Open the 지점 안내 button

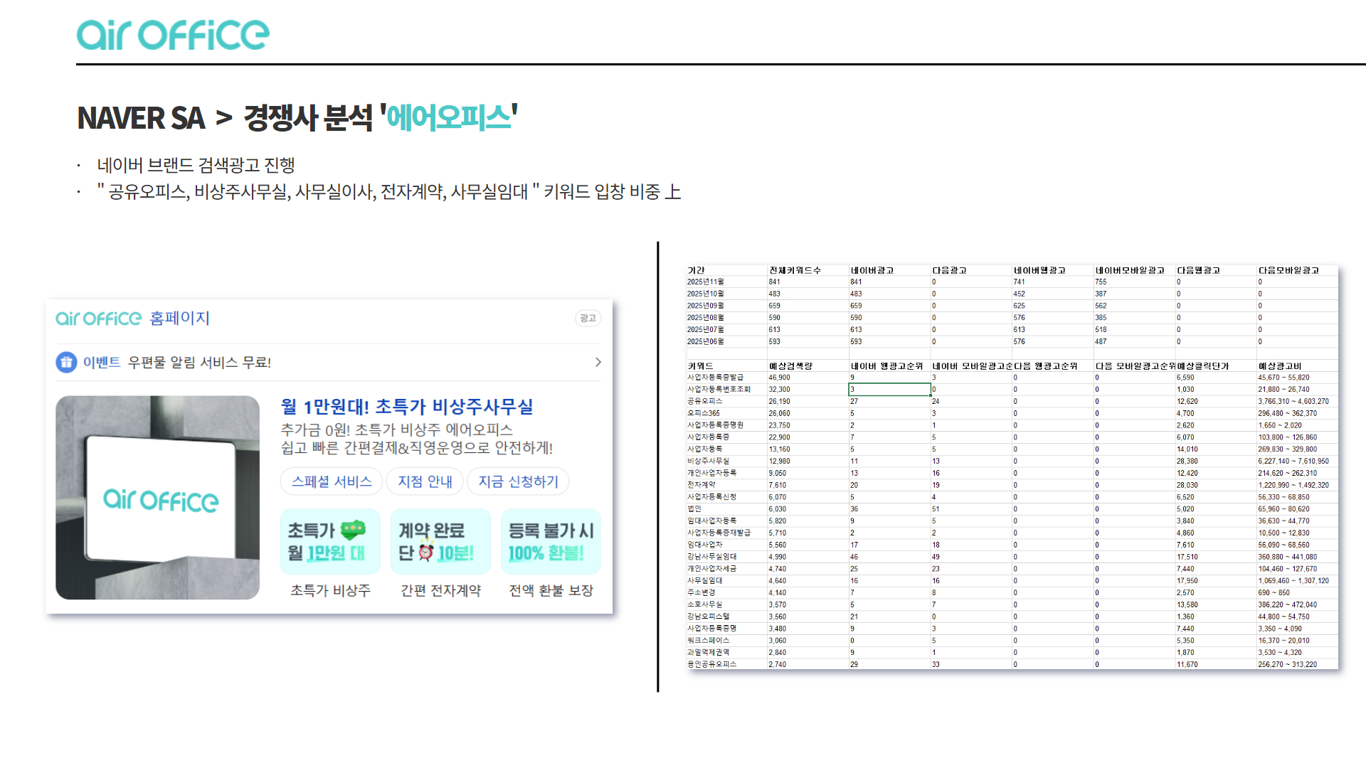[x=425, y=481]
